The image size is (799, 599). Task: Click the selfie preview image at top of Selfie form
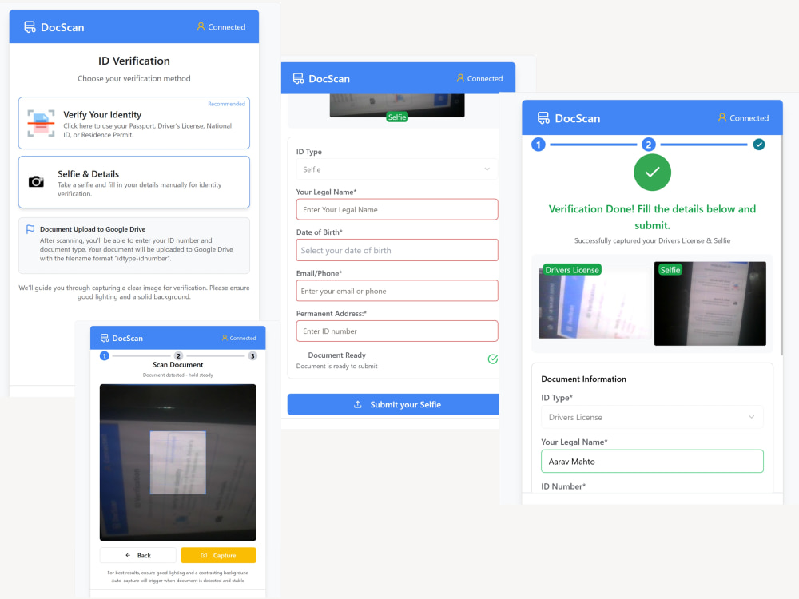(397, 105)
